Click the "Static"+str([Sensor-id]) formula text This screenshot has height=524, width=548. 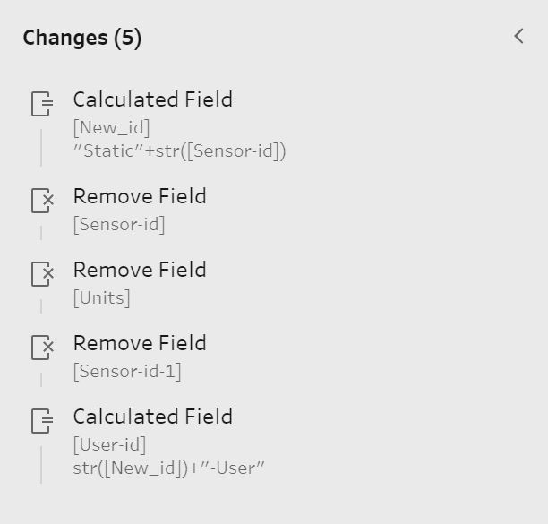[180, 151]
